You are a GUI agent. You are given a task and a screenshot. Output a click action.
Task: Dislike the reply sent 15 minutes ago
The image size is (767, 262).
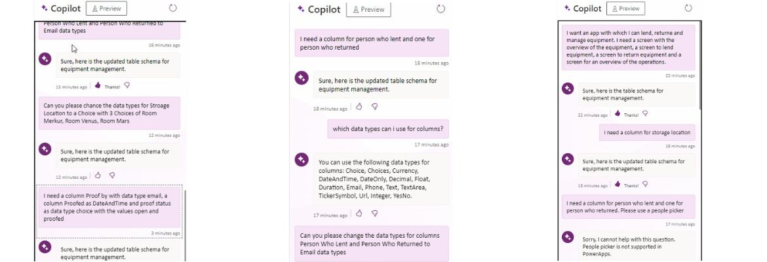click(127, 85)
